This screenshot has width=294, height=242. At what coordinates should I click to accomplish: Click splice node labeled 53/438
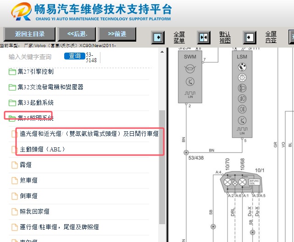click(x=186, y=152)
